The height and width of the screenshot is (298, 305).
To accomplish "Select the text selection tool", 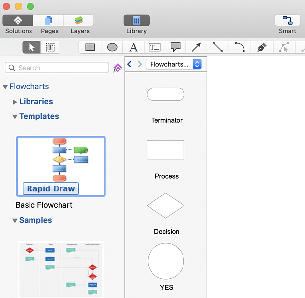I will [x=50, y=47].
